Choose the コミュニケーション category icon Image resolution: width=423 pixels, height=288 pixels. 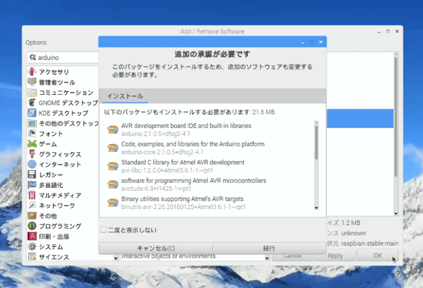[x=32, y=92]
